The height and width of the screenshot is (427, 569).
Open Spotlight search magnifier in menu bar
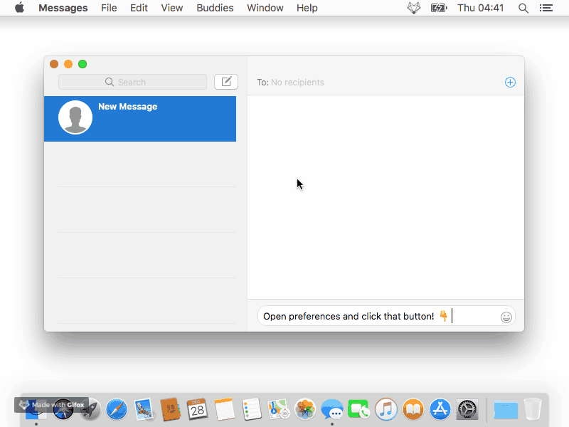(523, 8)
